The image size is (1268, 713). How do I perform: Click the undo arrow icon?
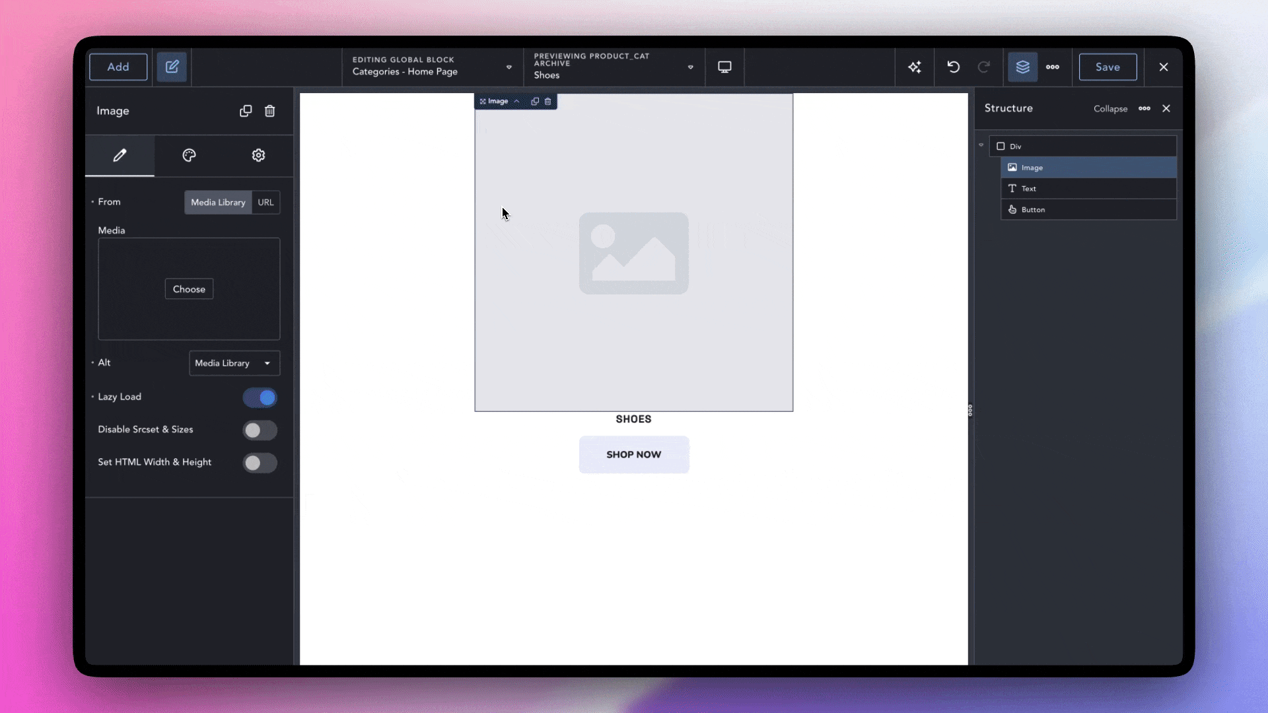(953, 67)
